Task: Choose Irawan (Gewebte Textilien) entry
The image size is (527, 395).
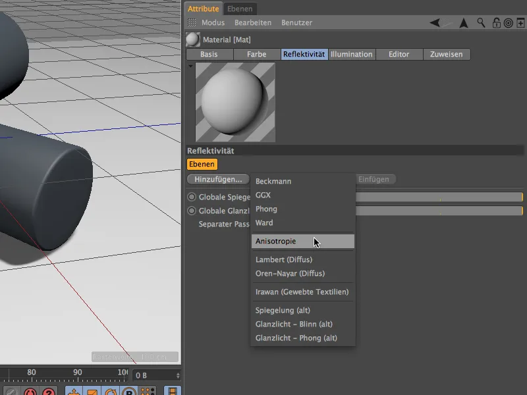Action: (x=303, y=292)
